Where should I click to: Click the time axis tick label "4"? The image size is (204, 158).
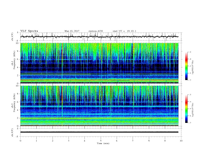pyautogui.click(x=84, y=141)
